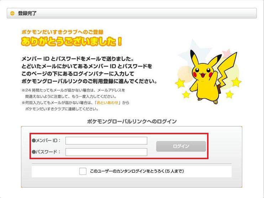
Task: Enable the カンタンログイン registration checkbox
Action: pyautogui.click(x=83, y=171)
